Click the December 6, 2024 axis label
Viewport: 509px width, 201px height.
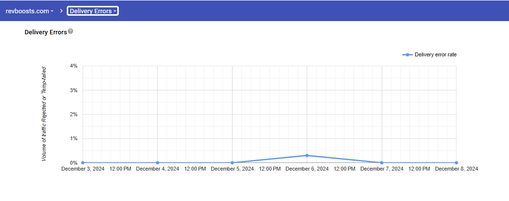pyautogui.click(x=307, y=169)
